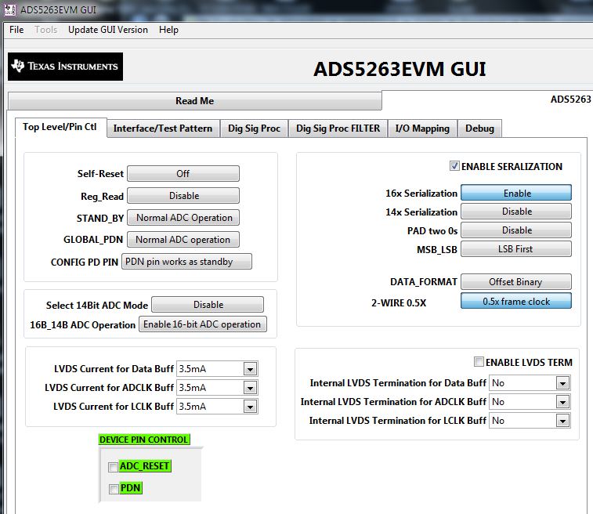Click the Texas Instruments logo
The image size is (593, 514).
pyautogui.click(x=66, y=66)
